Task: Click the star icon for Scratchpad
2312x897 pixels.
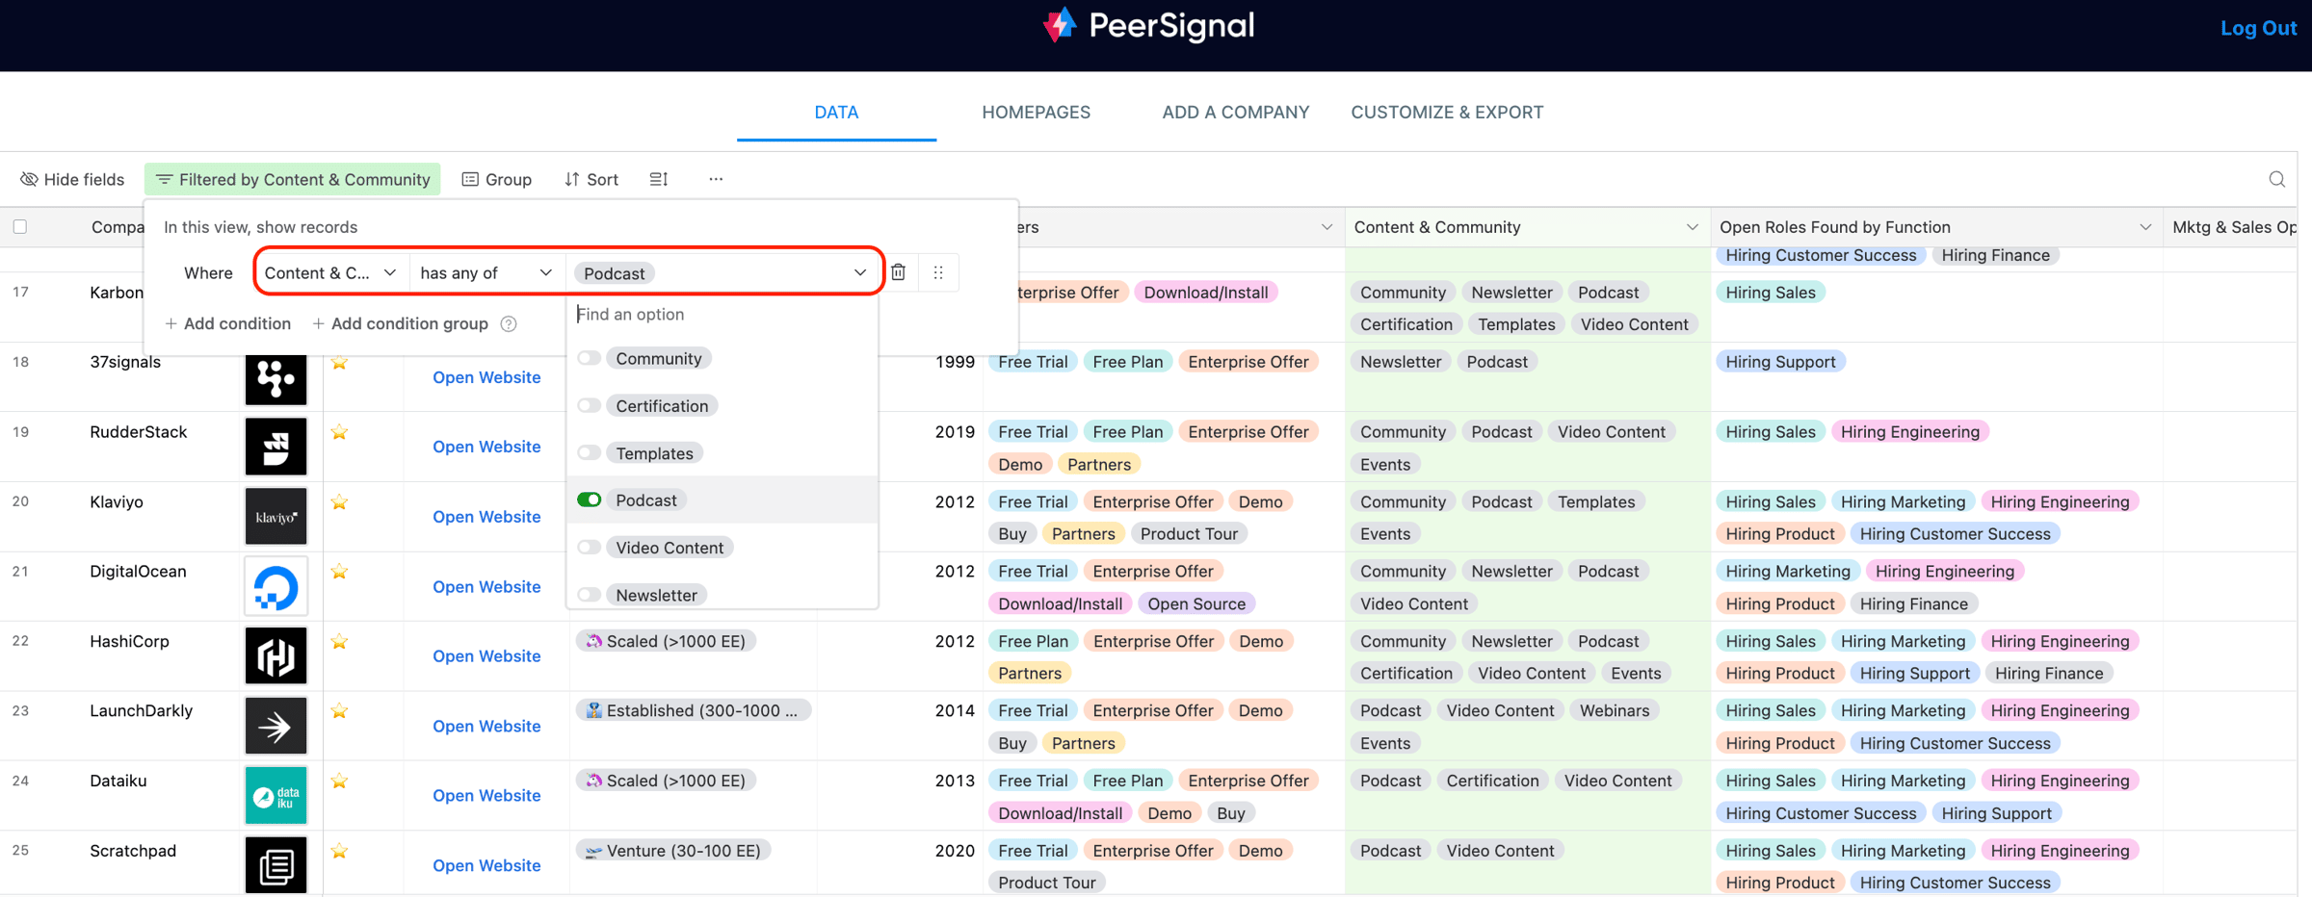Action: tap(339, 851)
